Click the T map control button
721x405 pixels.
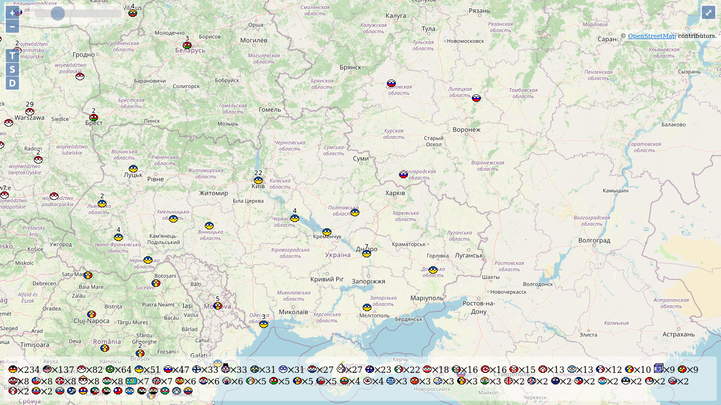pyautogui.click(x=13, y=55)
